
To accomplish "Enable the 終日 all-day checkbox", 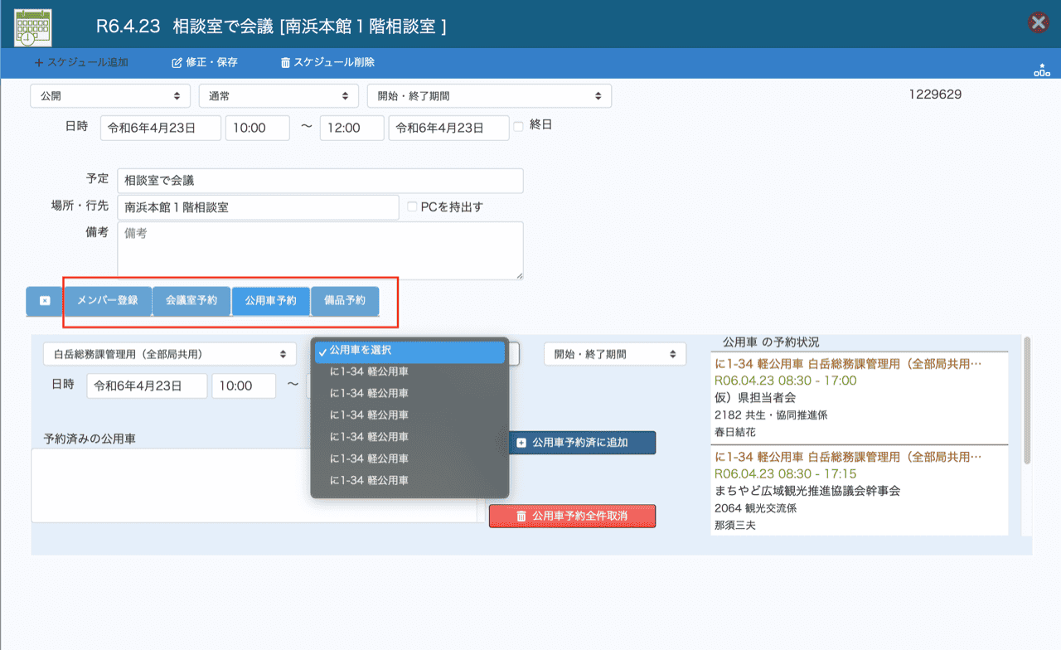I will (519, 126).
